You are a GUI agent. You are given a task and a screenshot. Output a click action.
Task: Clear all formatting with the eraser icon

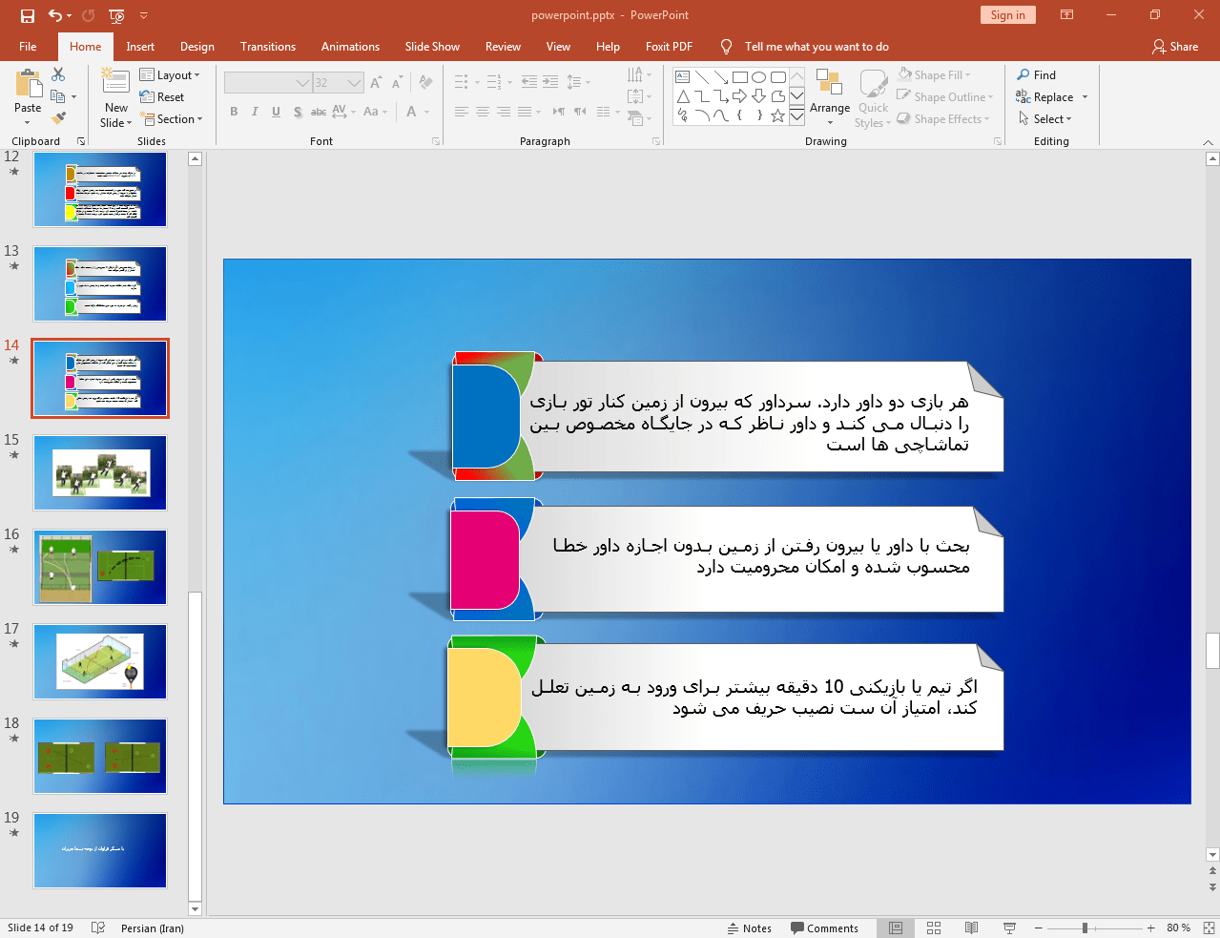(x=426, y=83)
